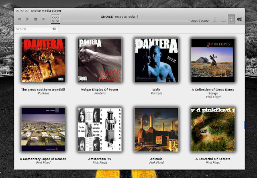Click the 'Walk' album title text
The height and width of the screenshot is (178, 257).
156,90
